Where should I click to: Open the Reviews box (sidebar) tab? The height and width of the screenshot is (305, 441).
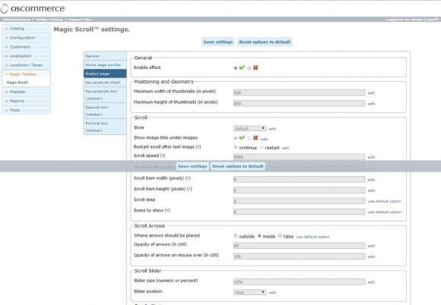coord(105,127)
